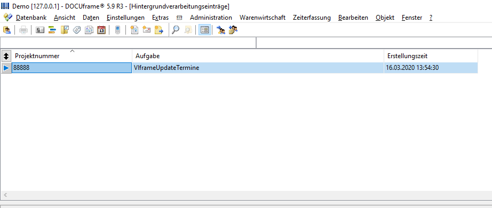Click the green and orange arrows project icon
The width and height of the screenshot is (492, 208).
point(52,30)
